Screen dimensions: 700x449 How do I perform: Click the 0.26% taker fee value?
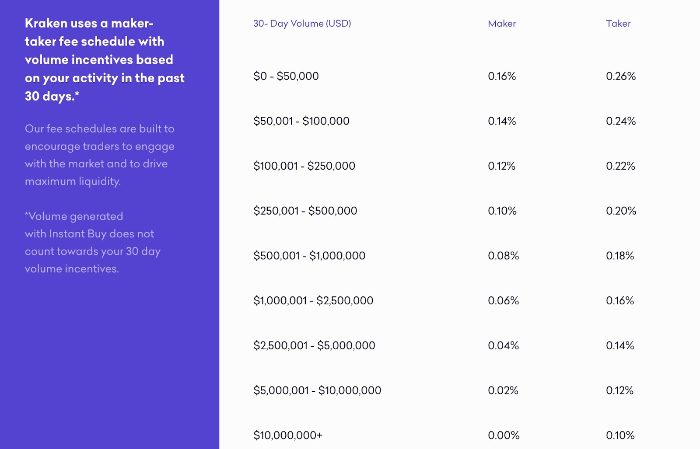pos(620,76)
